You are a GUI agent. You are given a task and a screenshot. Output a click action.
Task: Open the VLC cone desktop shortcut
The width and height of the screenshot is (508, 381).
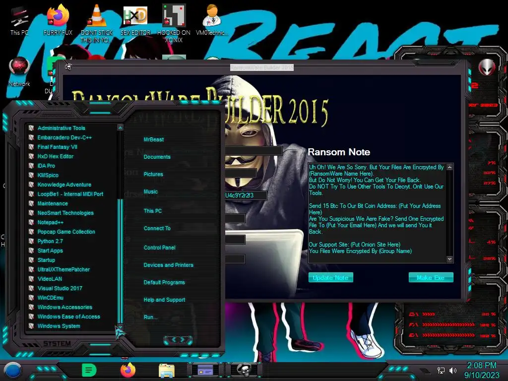[x=97, y=23]
